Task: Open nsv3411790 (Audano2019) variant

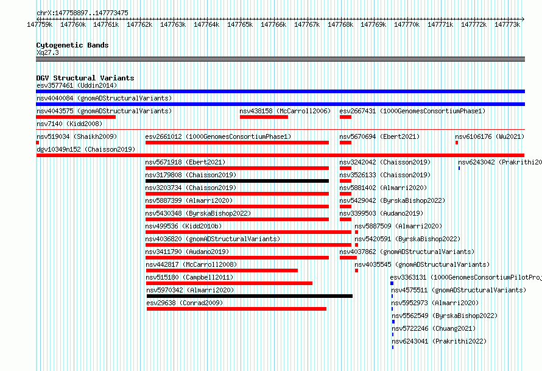Action: click(x=187, y=252)
